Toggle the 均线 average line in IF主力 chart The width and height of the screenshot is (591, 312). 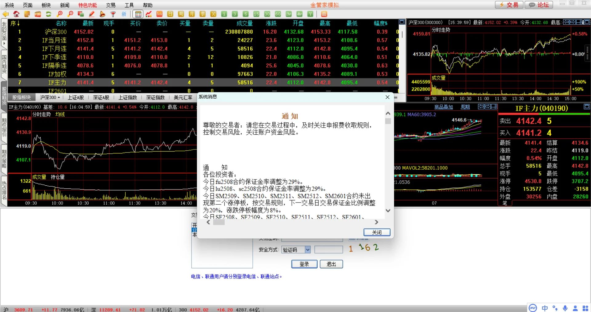click(60, 114)
